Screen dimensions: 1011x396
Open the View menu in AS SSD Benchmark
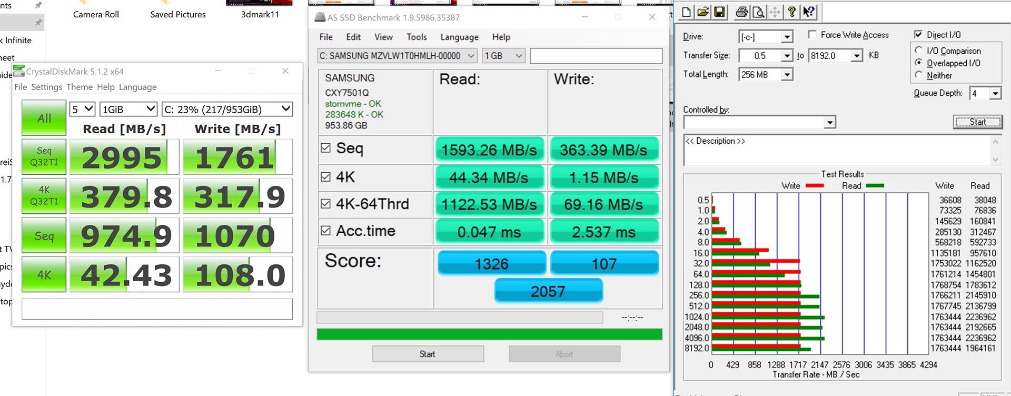click(x=383, y=37)
